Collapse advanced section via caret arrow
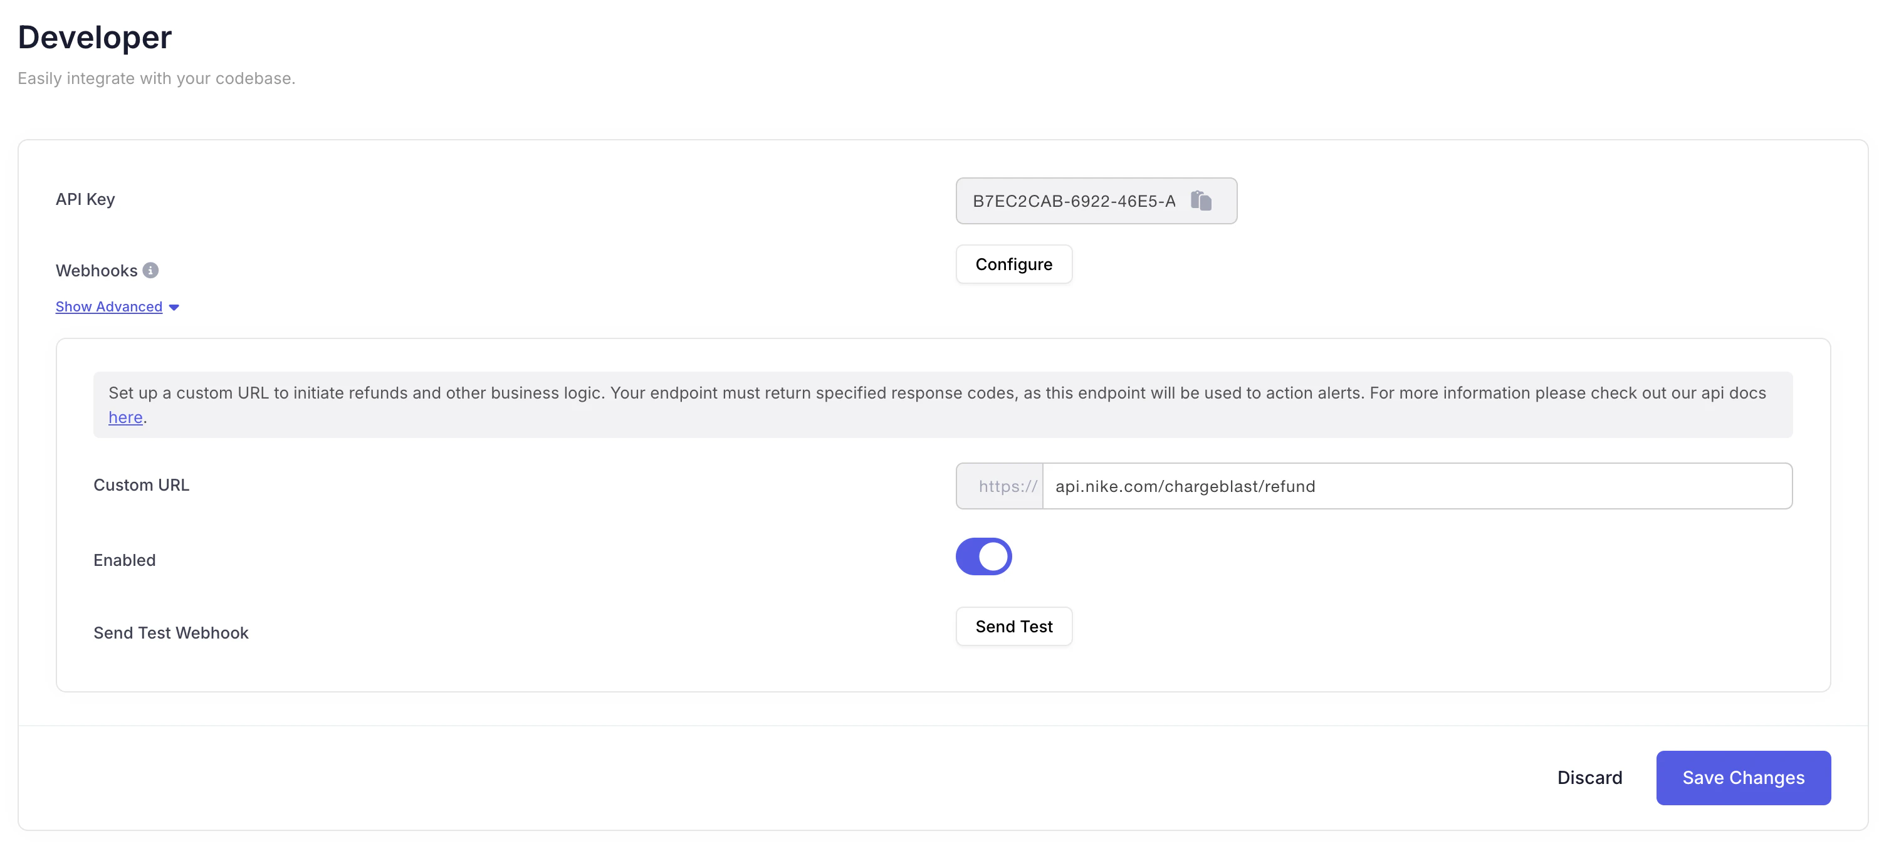Viewport: 1879px width, 846px height. tap(174, 308)
